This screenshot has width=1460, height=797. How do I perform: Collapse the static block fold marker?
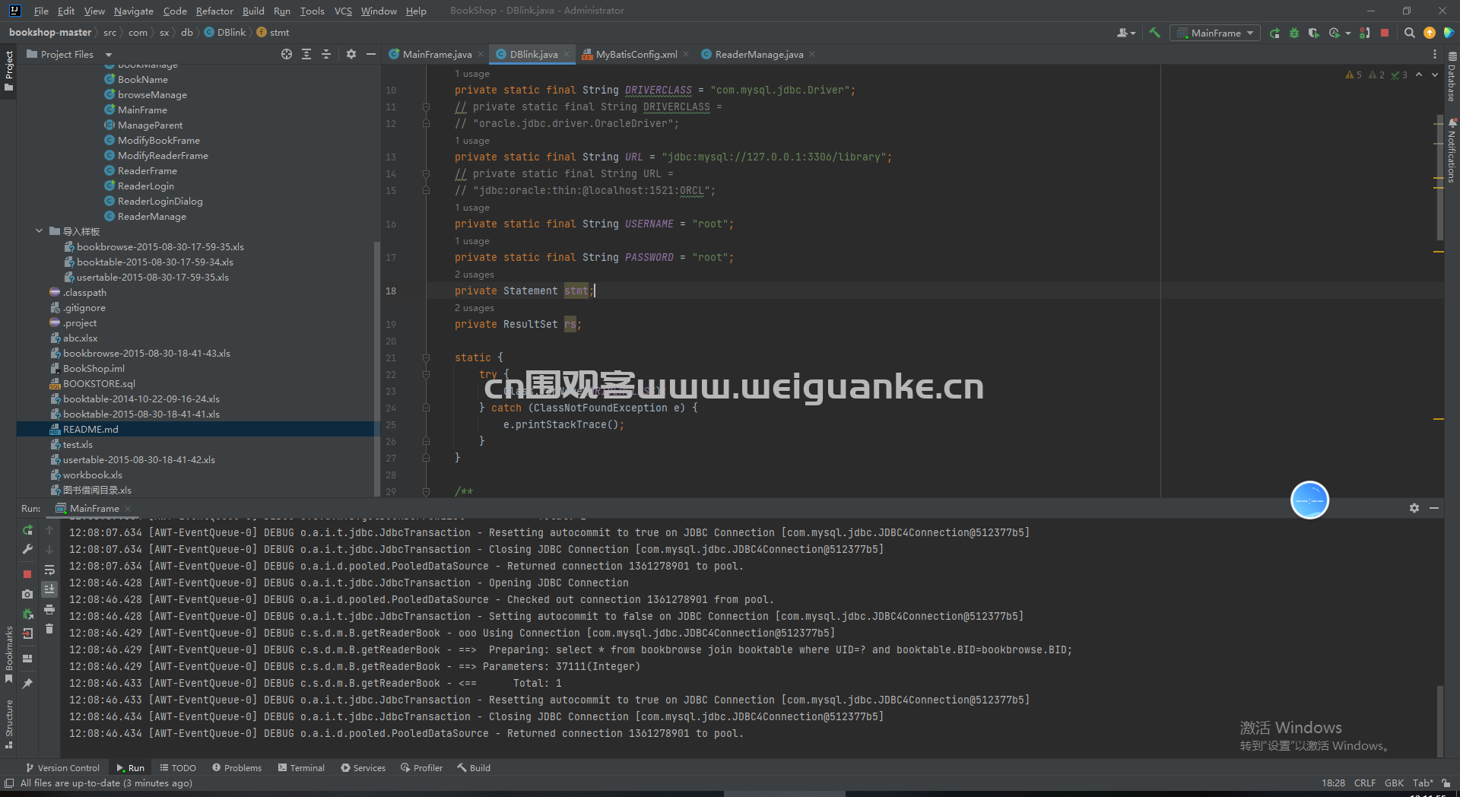(x=426, y=357)
